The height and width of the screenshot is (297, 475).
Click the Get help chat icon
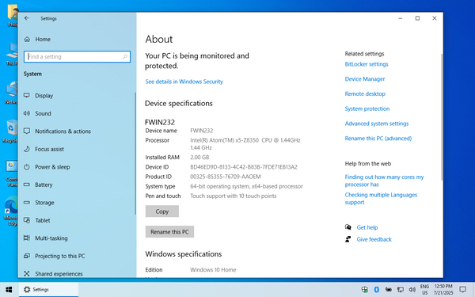348,227
